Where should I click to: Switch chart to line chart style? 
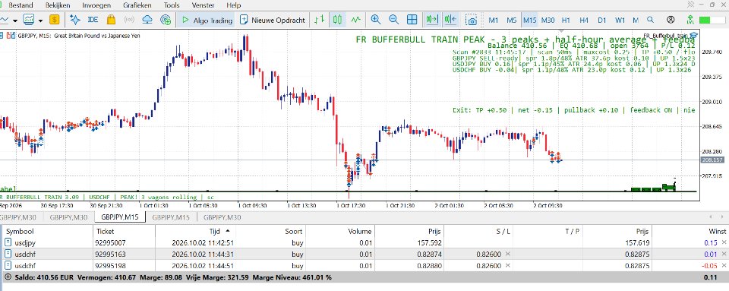[x=355, y=20]
